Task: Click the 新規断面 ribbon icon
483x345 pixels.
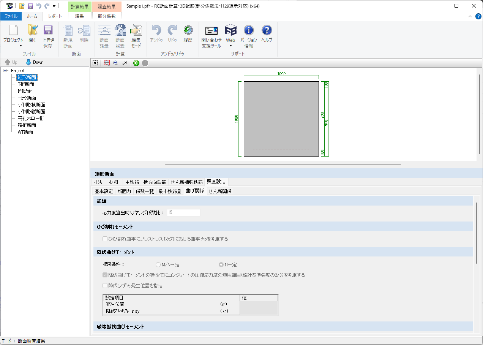Action: (x=68, y=30)
